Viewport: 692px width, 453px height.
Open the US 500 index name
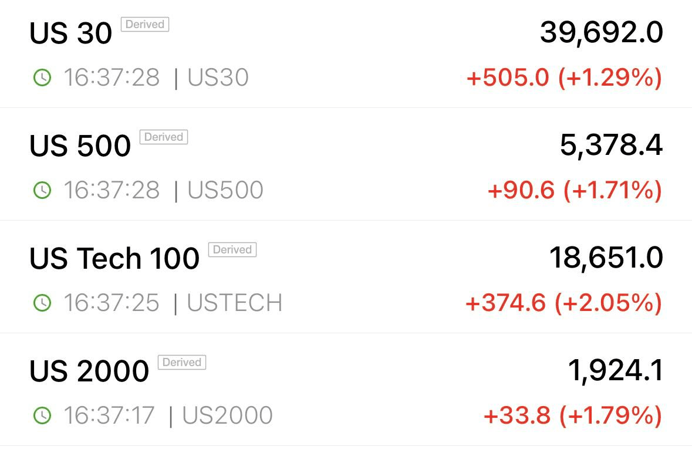80,146
